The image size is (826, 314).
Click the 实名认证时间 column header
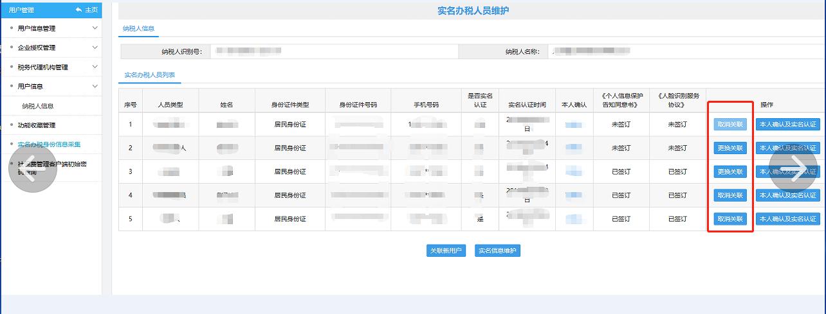tap(527, 105)
